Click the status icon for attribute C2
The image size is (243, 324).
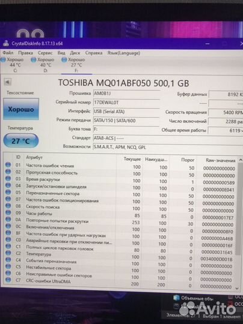[x=8, y=253]
